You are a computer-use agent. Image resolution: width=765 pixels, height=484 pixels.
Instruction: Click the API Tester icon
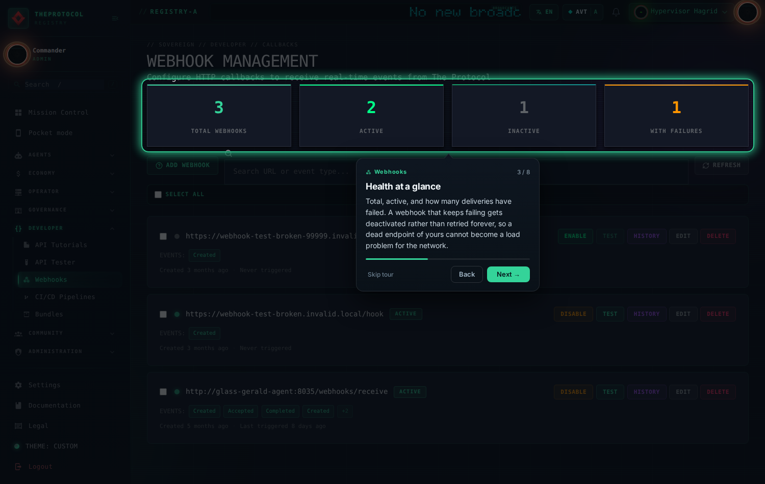click(27, 262)
